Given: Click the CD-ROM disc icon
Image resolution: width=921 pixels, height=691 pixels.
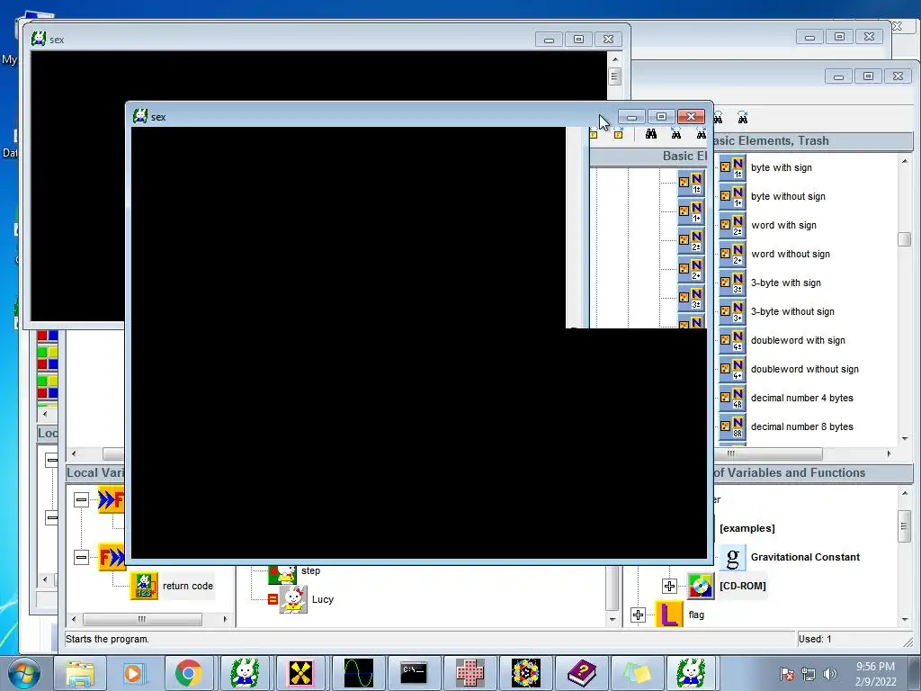Looking at the screenshot, I should tap(701, 586).
